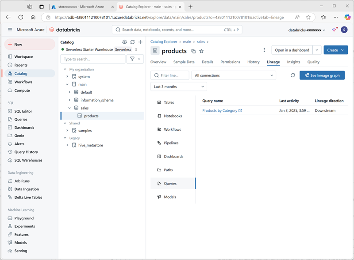Open the catalog filter dropdown
354x260 pixels.
(135, 59)
